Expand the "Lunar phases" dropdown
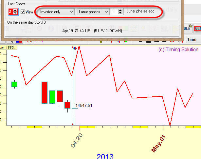This screenshot has height=159, width=201. (x=93, y=12)
